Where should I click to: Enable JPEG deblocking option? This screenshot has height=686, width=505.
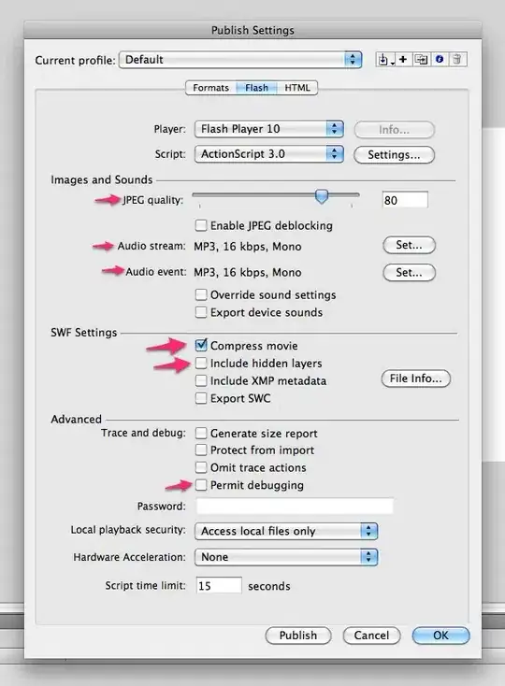[x=201, y=225]
